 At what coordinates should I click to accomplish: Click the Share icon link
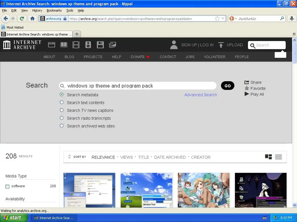pyautogui.click(x=253, y=82)
